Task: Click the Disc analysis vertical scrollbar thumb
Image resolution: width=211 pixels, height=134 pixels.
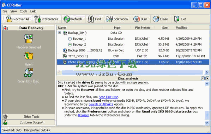Action: tap(207, 115)
